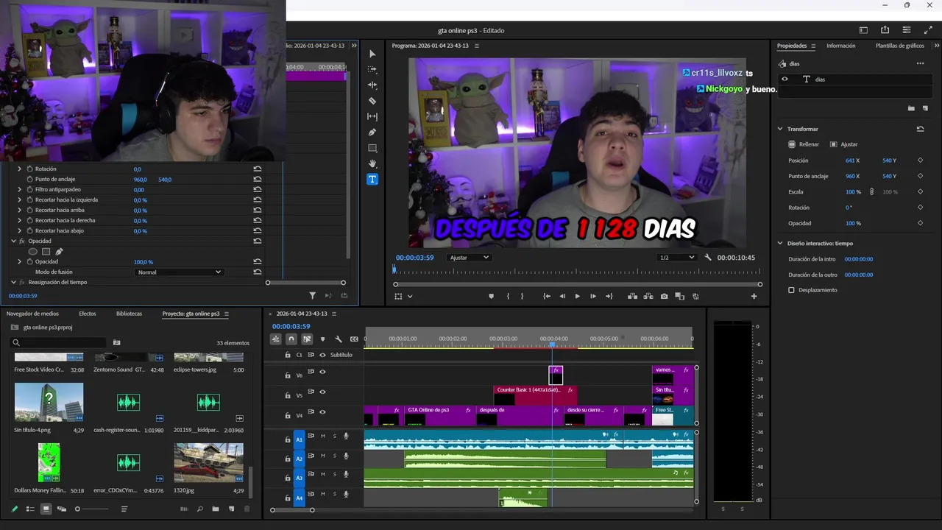The image size is (942, 530).
Task: Open the button editor plus icon
Action: [x=754, y=296]
